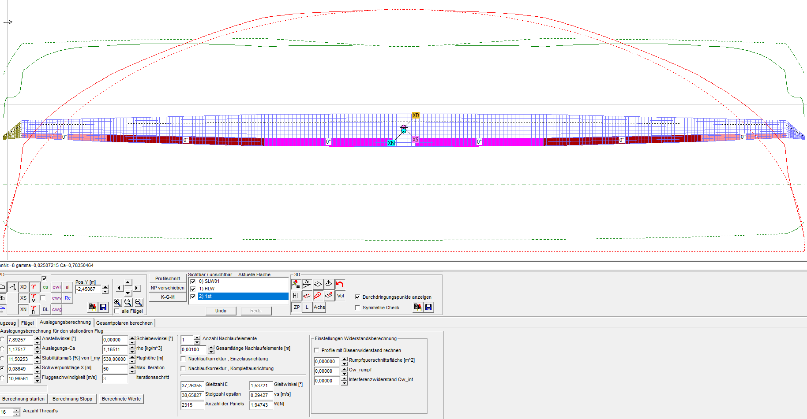Click the zoom out magnifier icon
Screen dimensions: 807x419
pos(139,302)
